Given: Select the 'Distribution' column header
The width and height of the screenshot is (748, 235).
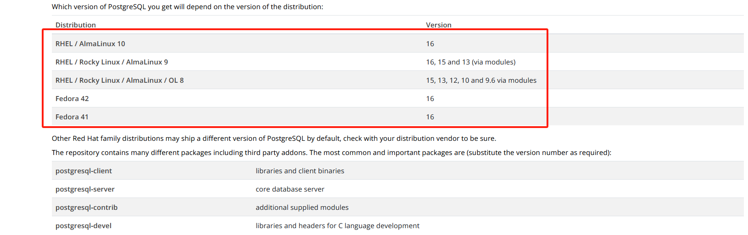Looking at the screenshot, I should point(76,25).
